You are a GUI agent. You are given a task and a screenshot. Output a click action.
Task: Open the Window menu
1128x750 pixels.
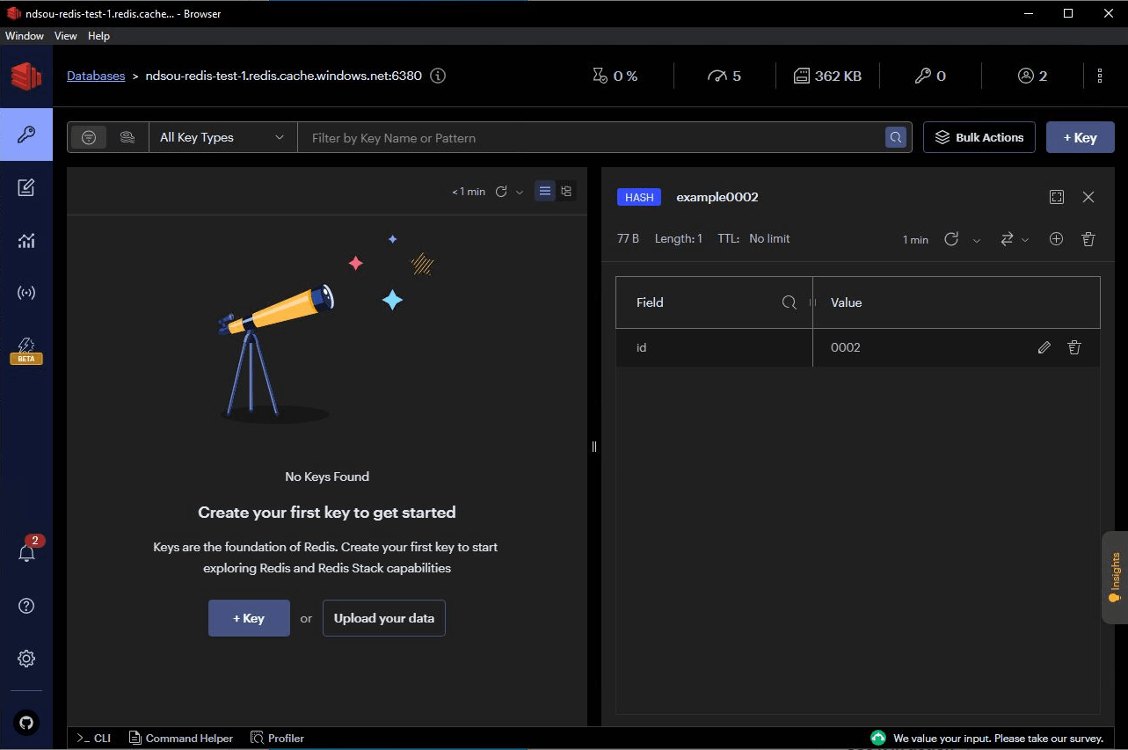click(x=25, y=36)
